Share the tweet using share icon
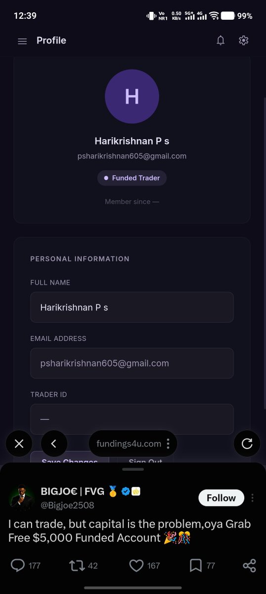The image size is (266, 594). 250,565
